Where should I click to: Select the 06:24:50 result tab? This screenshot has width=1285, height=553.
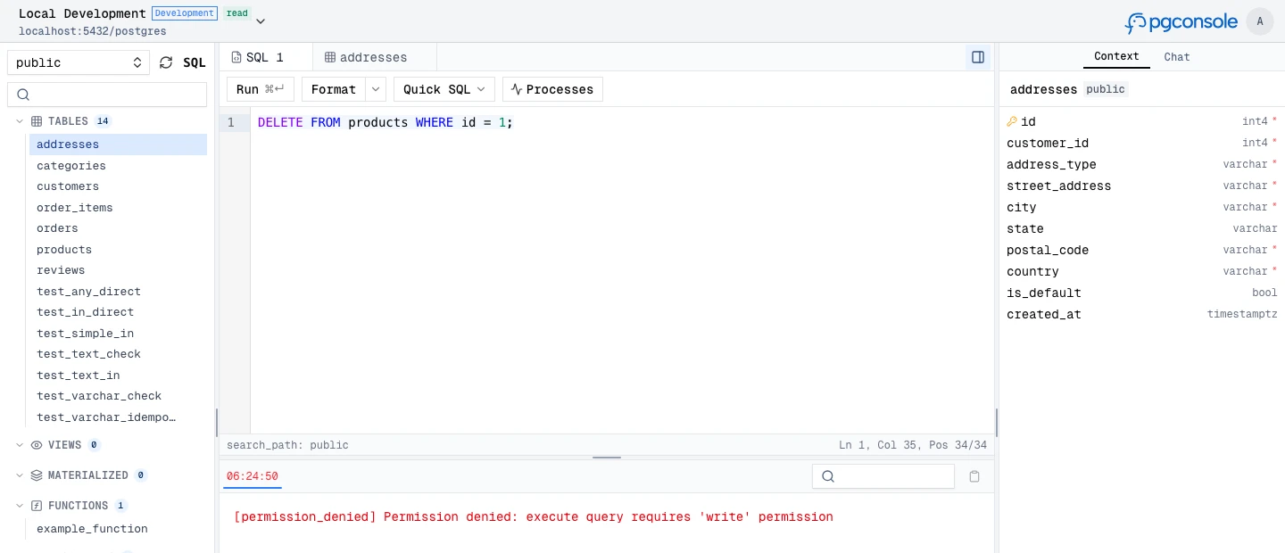point(253,476)
